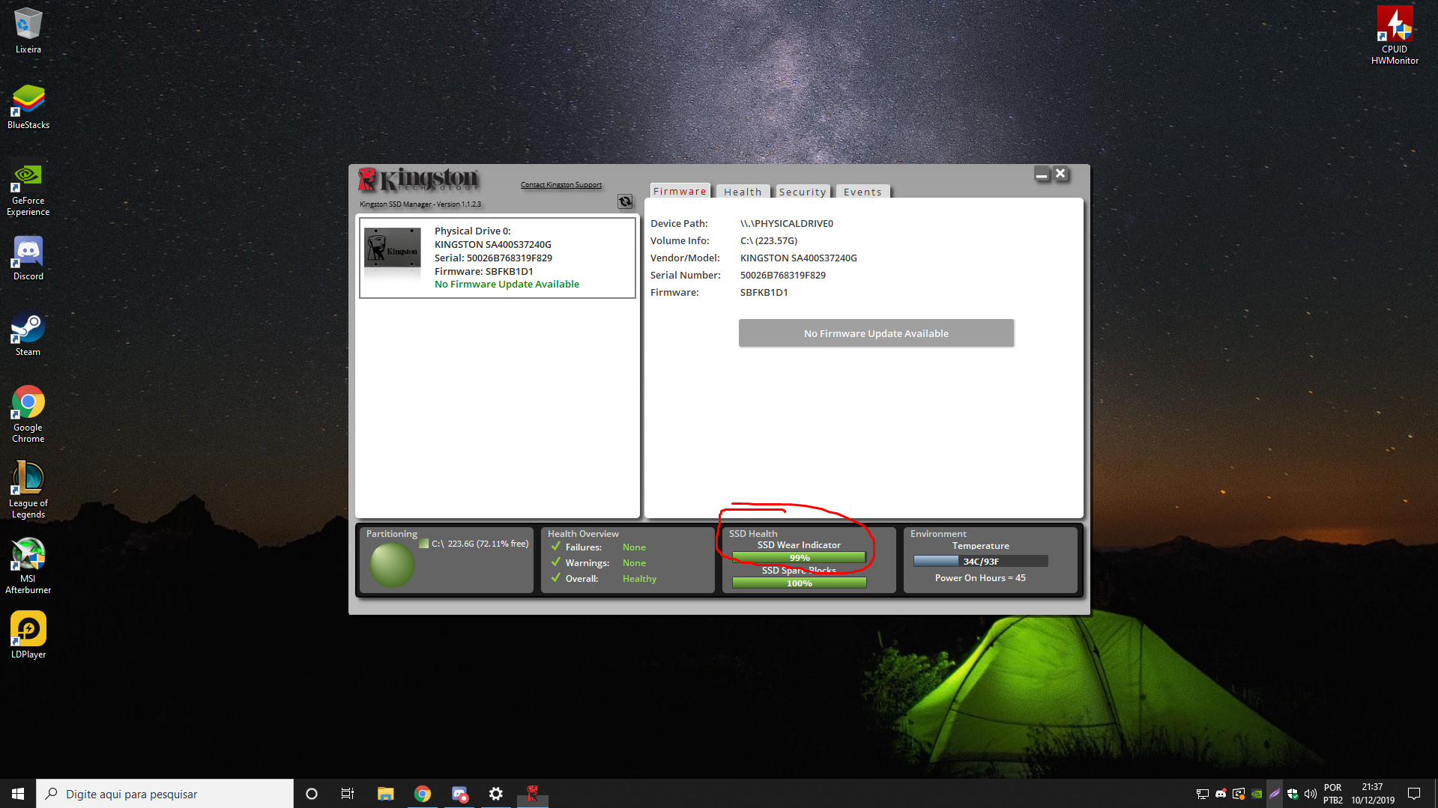Switch to the Firmware tab
1438x808 pixels.
[x=680, y=192]
